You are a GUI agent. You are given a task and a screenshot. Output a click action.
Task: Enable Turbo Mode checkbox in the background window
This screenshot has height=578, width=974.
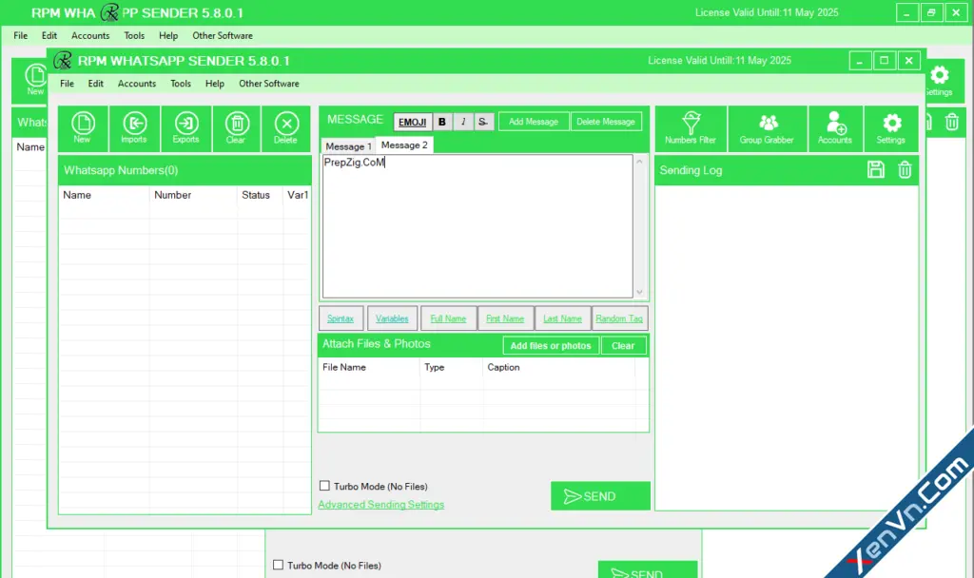[x=278, y=565]
